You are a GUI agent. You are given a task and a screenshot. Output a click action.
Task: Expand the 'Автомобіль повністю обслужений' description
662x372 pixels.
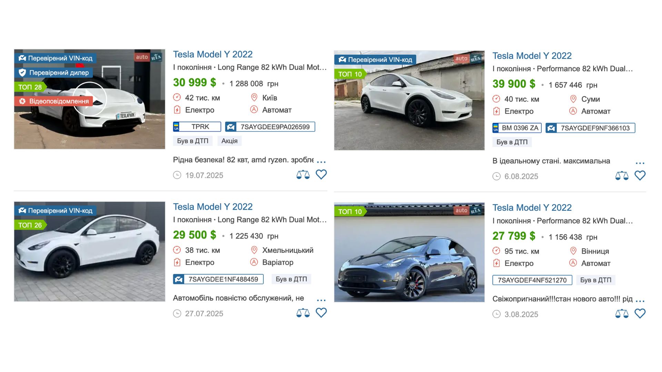click(x=321, y=300)
